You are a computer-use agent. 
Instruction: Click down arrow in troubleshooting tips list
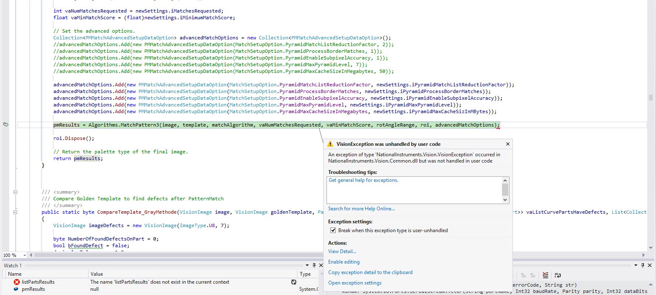(505, 200)
